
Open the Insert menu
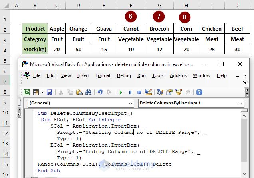(83, 75)
